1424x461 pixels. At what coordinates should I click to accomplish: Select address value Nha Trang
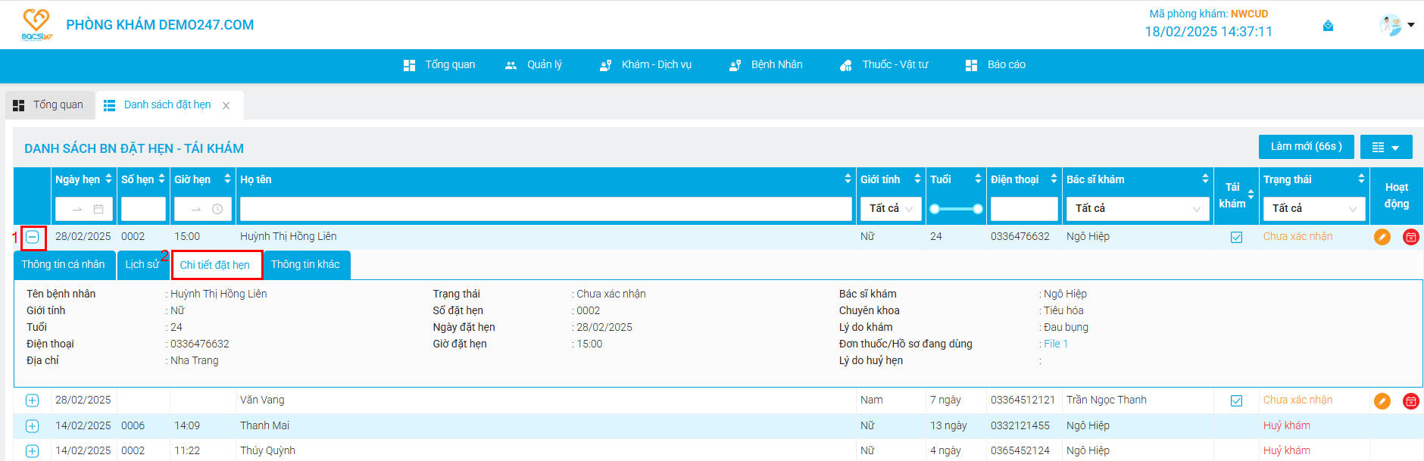point(195,361)
